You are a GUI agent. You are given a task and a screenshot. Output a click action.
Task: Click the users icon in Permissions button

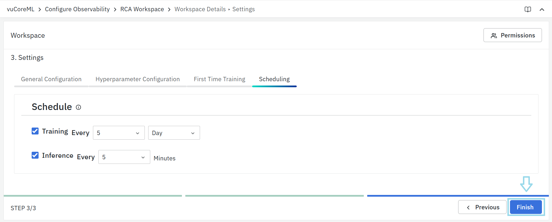click(x=494, y=35)
